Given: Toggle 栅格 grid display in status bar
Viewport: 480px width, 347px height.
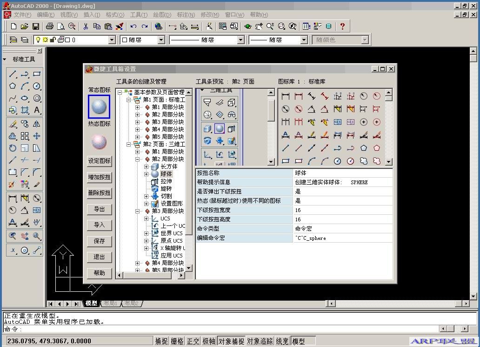Looking at the screenshot, I should click(177, 341).
